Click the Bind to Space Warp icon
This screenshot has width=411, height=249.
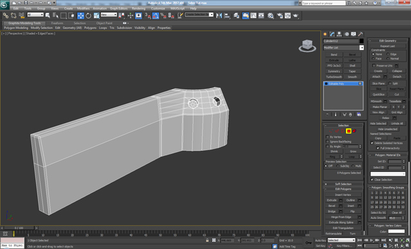tap(21, 15)
